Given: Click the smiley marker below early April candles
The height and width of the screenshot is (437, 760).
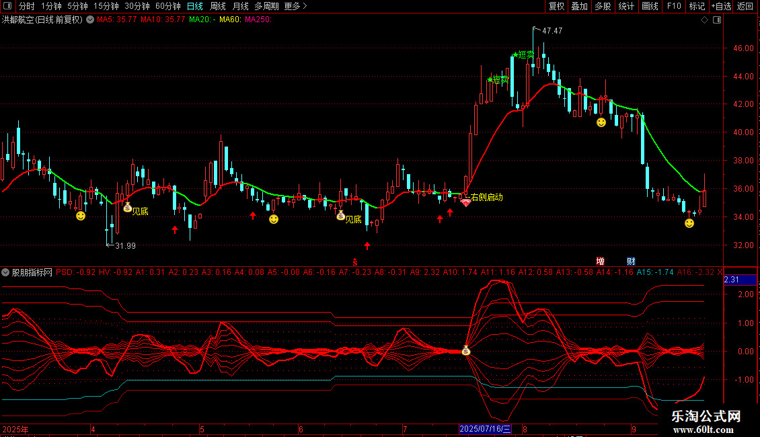Looking at the screenshot, I should [81, 216].
